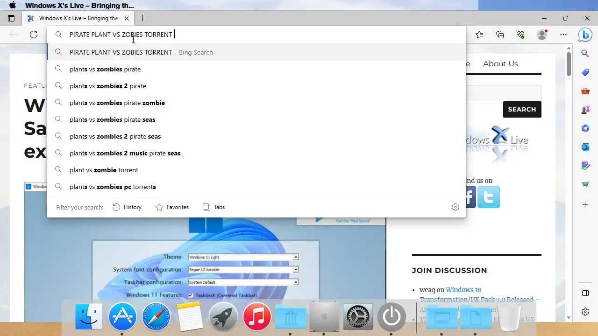Launch App Store from the dock
The image size is (598, 336).
[122, 317]
